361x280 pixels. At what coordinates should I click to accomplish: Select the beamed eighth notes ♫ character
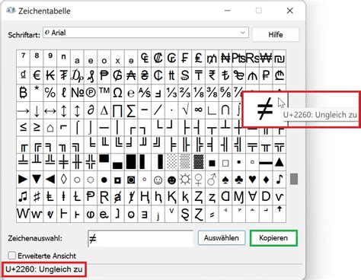click(24, 197)
